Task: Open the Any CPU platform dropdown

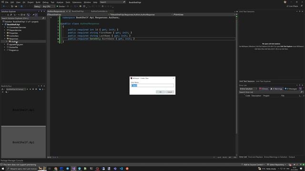Action: (x=49, y=6)
